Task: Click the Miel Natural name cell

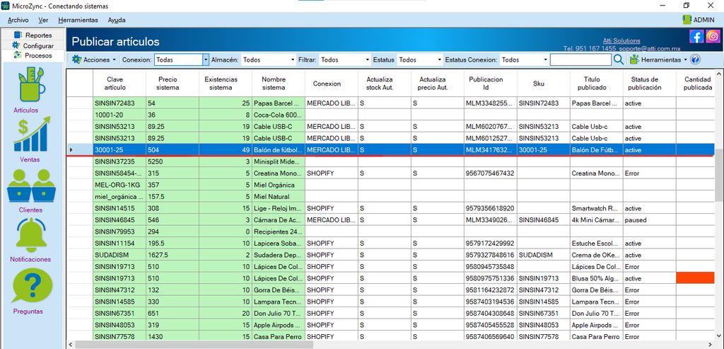Action: coord(279,197)
